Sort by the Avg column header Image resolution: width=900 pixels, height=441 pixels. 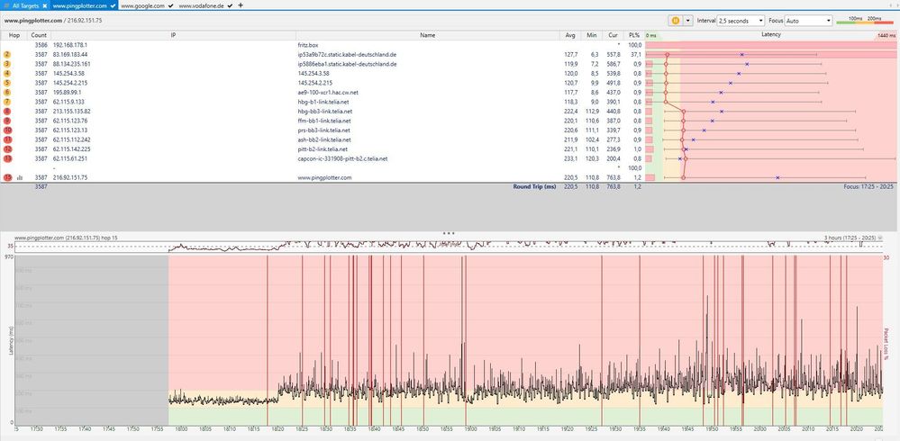coord(570,35)
